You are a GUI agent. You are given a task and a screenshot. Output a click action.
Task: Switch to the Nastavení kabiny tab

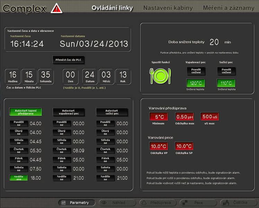[x=168, y=8]
